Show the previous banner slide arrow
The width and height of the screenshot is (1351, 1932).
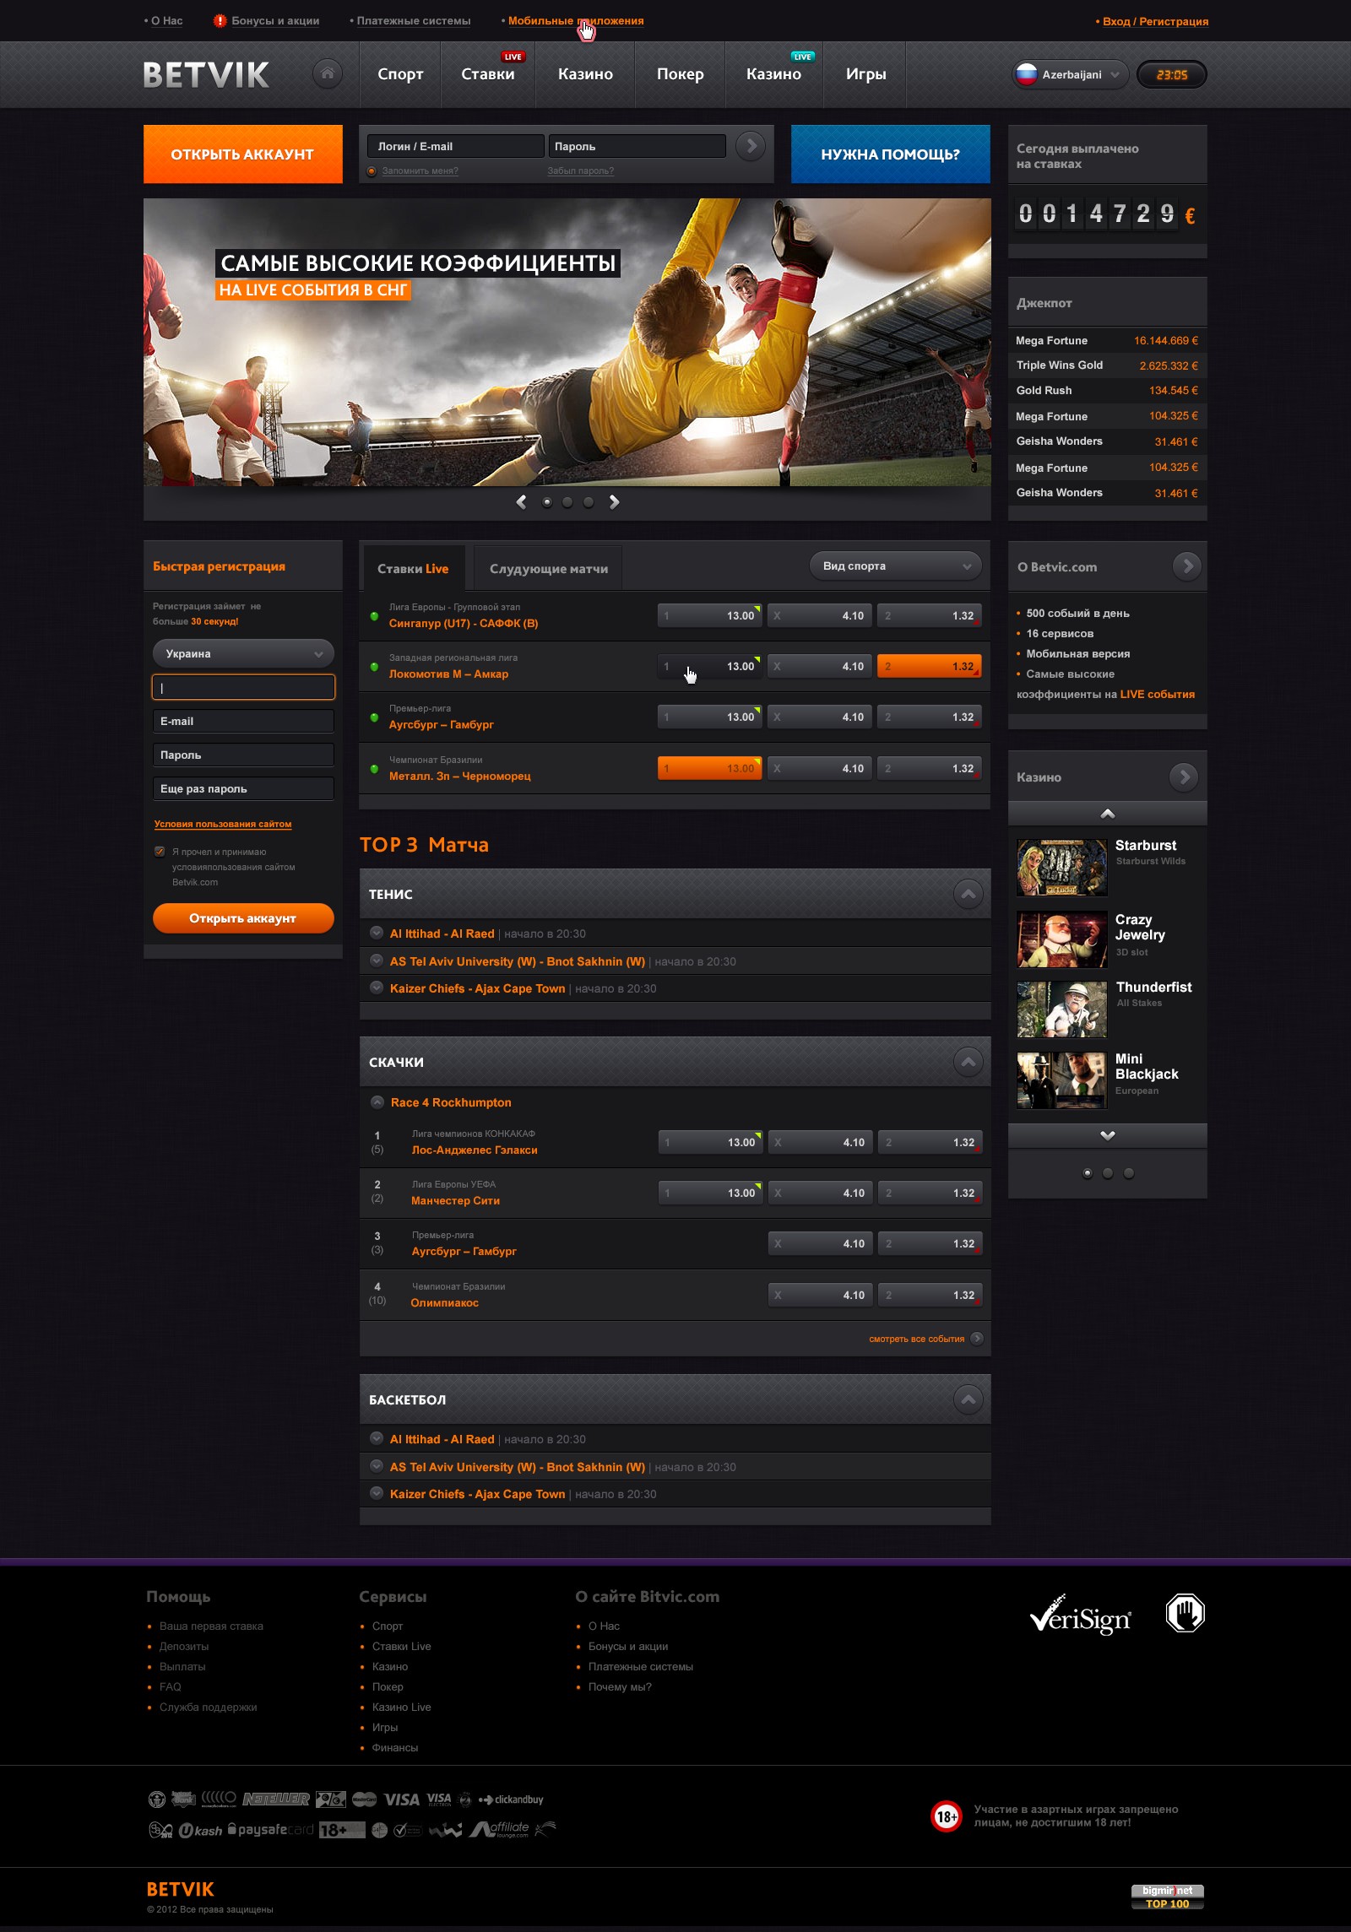521,502
